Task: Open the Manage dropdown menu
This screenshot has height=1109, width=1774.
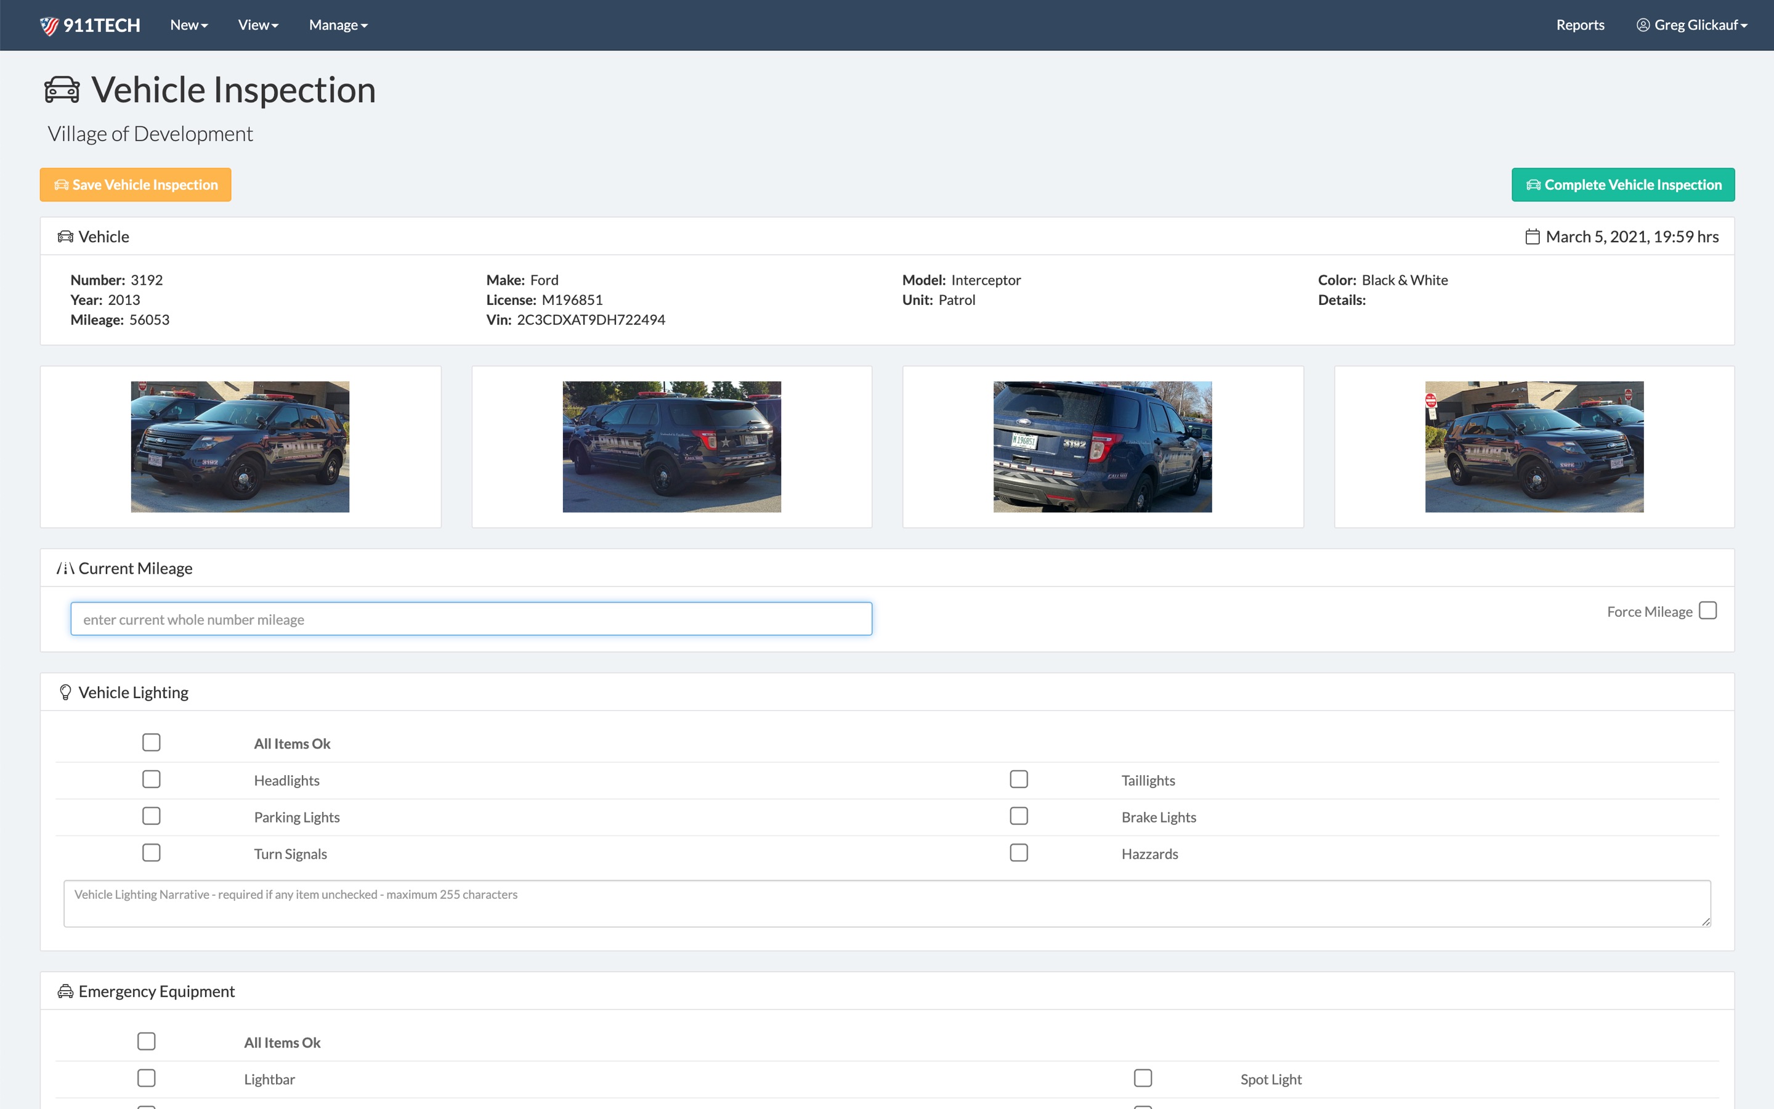Action: tap(338, 25)
